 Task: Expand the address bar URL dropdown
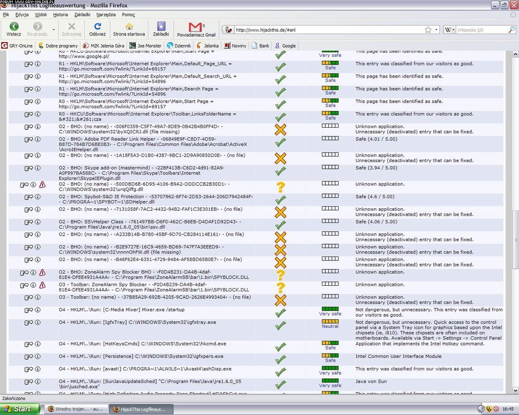coord(437,30)
